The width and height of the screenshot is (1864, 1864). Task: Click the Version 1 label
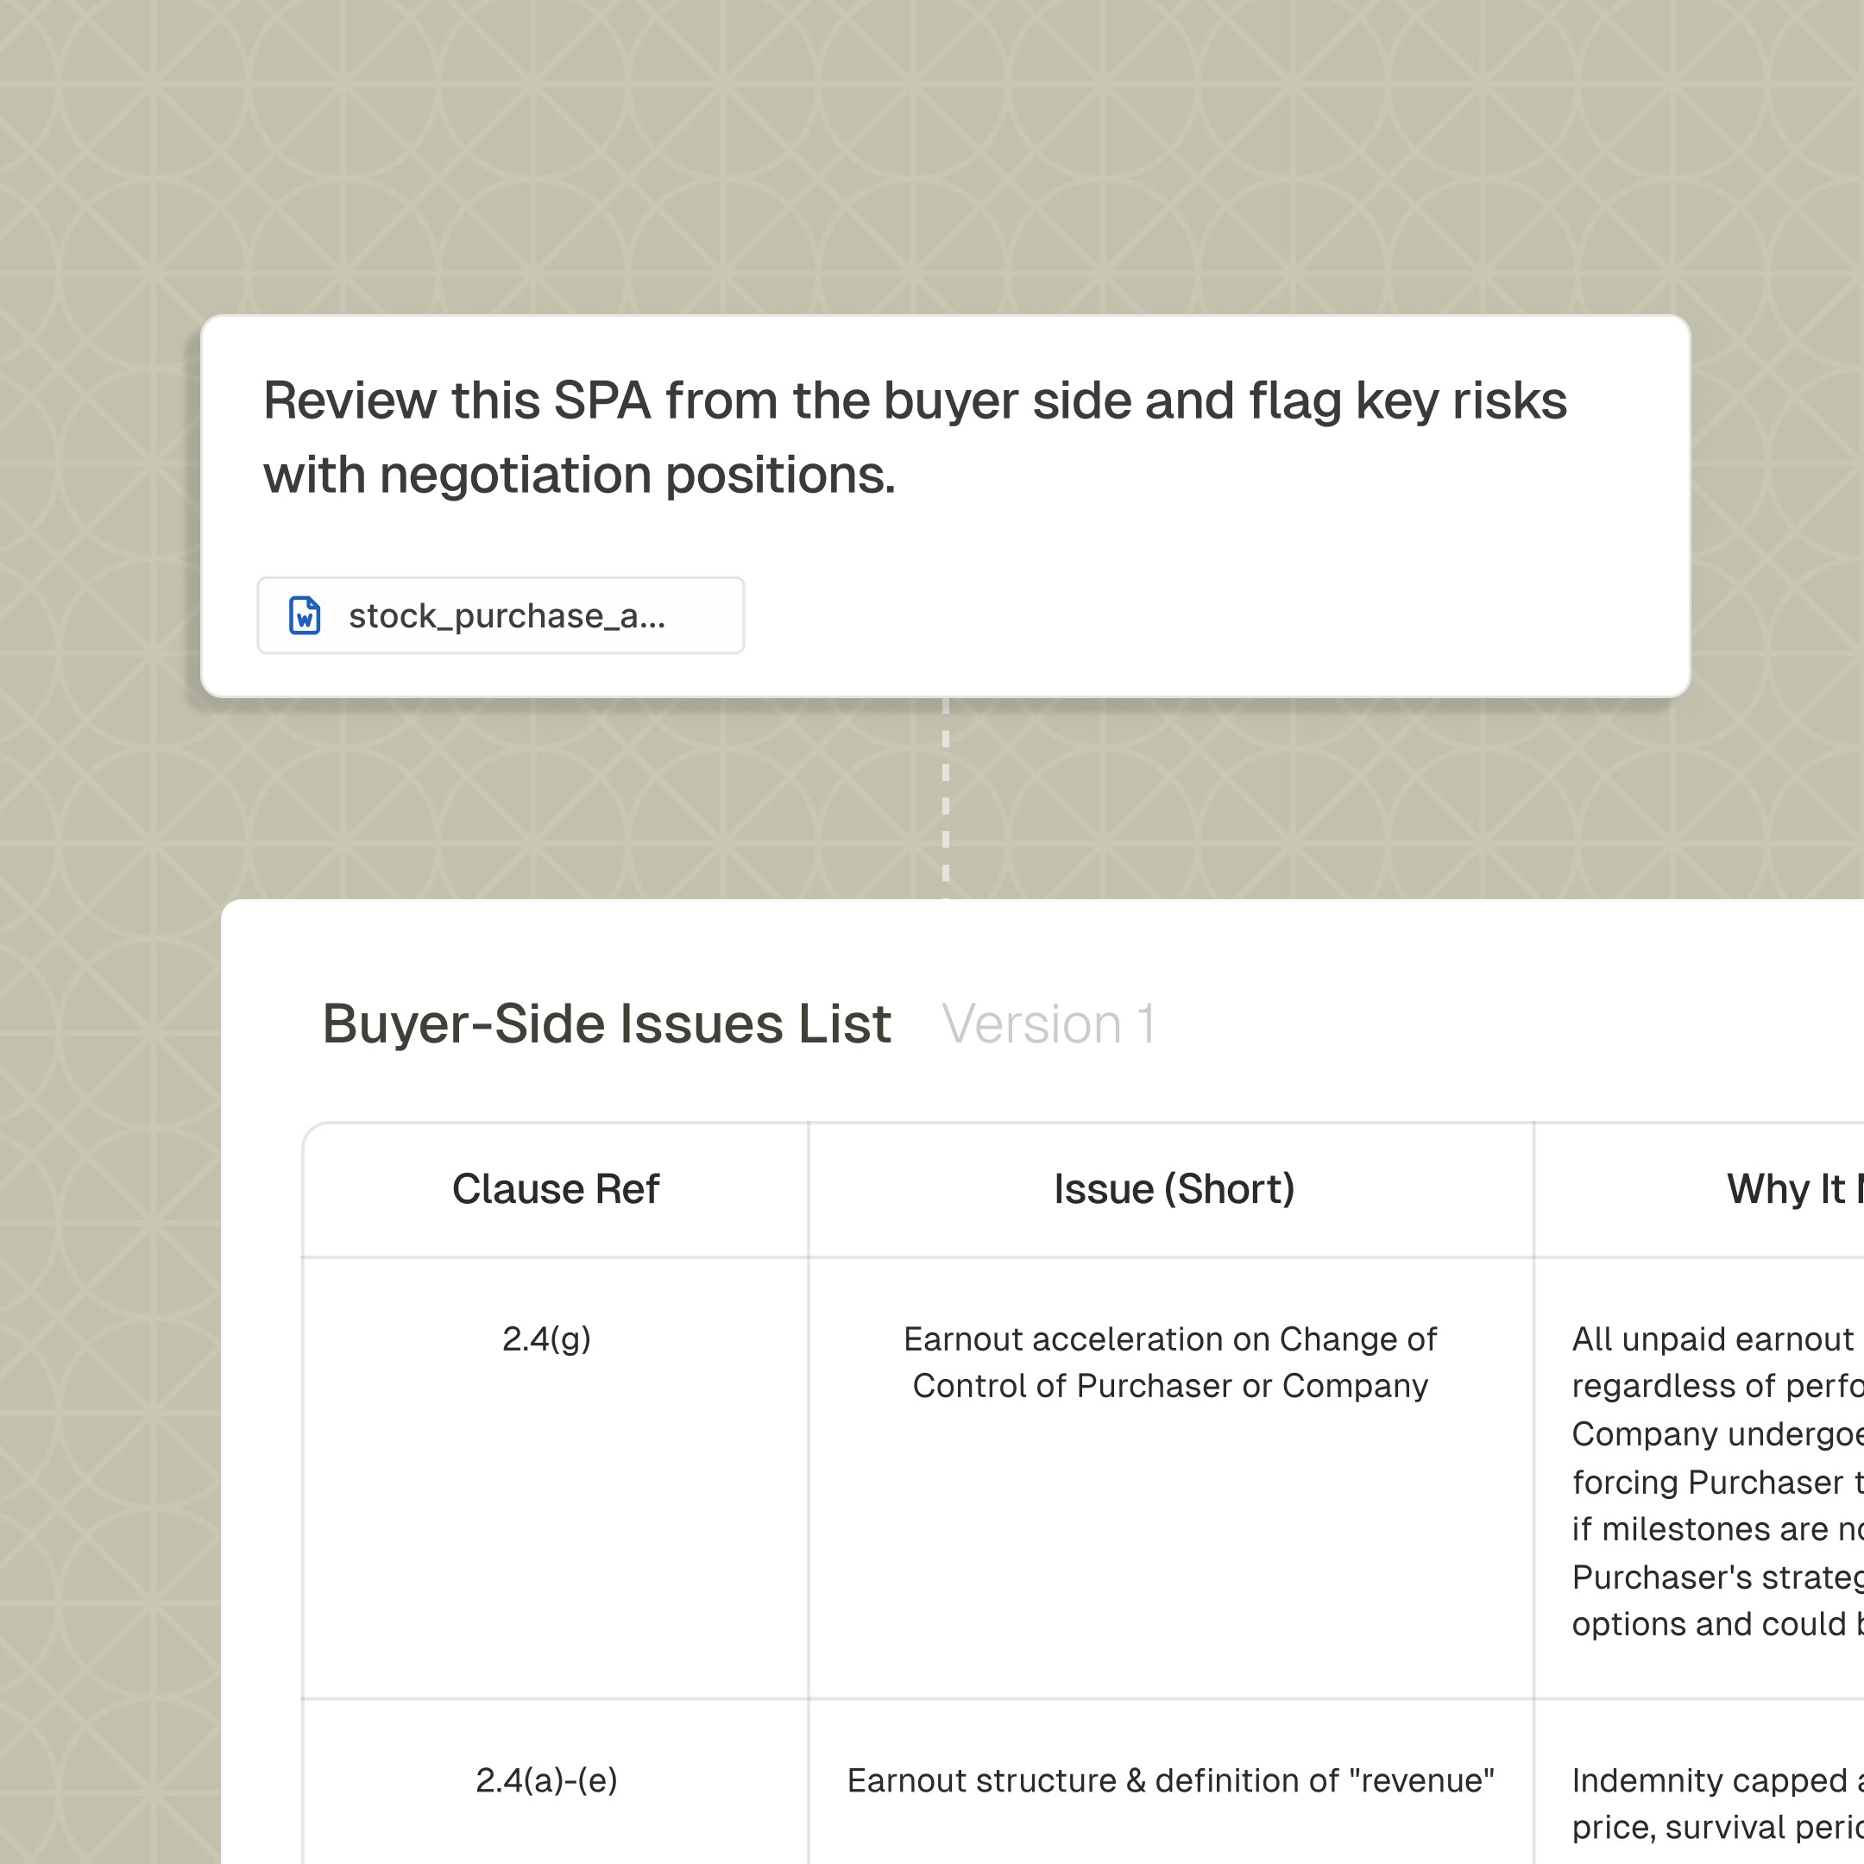1048,1023
